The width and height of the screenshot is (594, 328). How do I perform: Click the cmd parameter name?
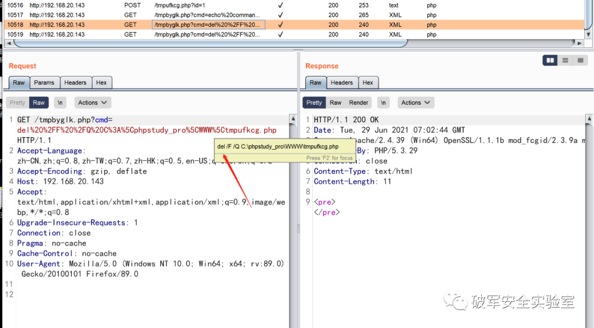click(102, 120)
